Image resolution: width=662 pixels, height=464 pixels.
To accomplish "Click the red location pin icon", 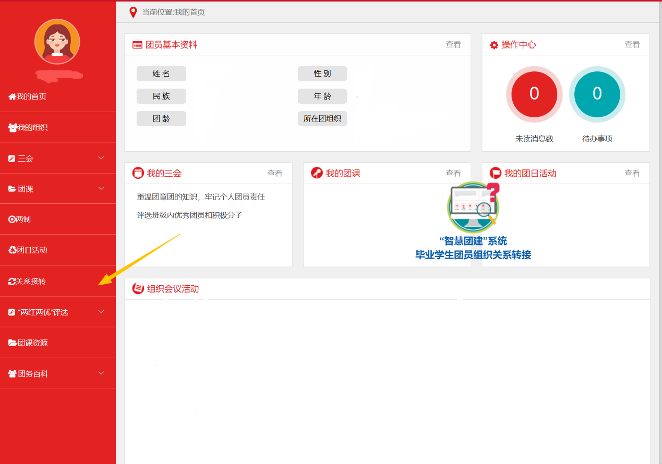I will (x=133, y=12).
